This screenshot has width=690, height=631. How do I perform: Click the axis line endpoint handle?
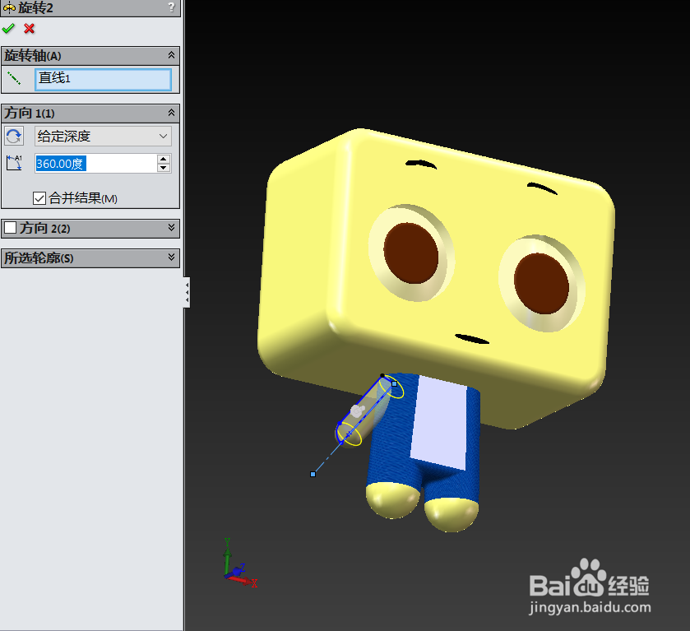pos(313,474)
